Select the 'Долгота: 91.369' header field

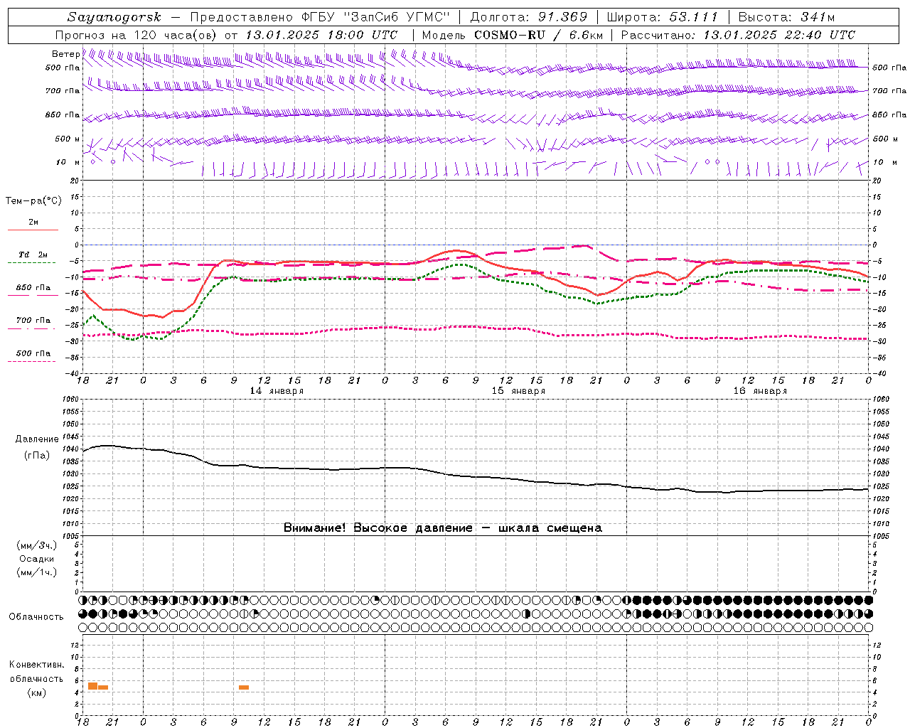(x=529, y=18)
